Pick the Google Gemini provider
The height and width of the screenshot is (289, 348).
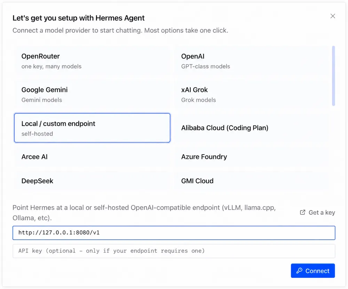pyautogui.click(x=92, y=94)
